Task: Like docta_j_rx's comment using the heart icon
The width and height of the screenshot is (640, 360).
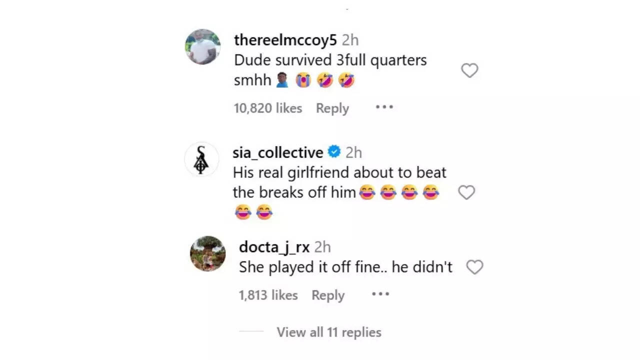Action: click(x=474, y=267)
